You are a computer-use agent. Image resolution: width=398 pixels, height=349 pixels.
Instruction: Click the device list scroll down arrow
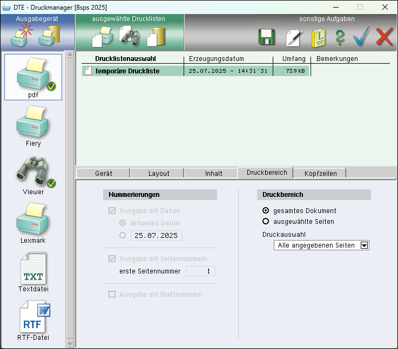[x=70, y=343]
